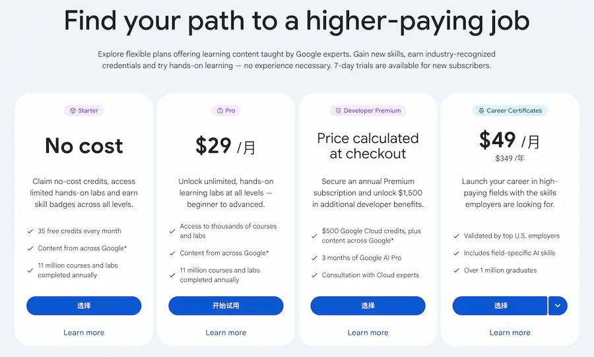Viewport: 594px width, 357px height.
Task: Click the Pro plan $29 price
Action: point(213,146)
